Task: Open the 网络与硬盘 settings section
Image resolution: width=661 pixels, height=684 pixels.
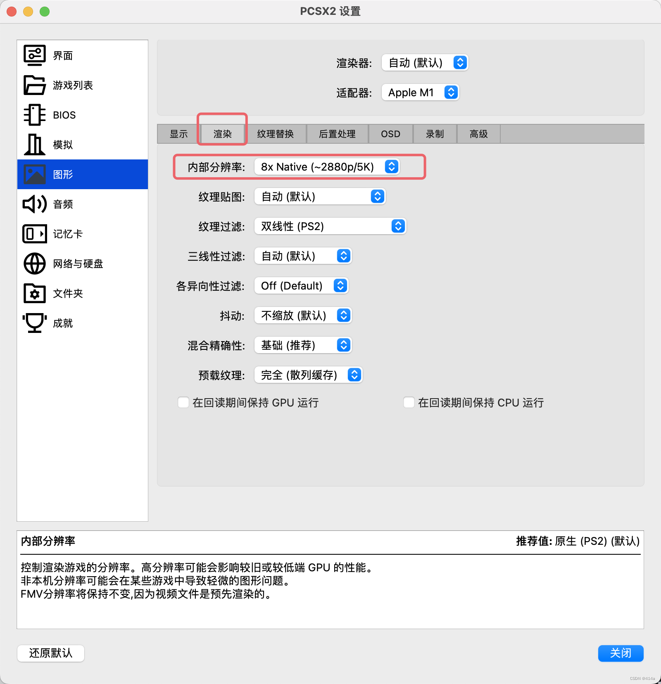Action: click(78, 264)
